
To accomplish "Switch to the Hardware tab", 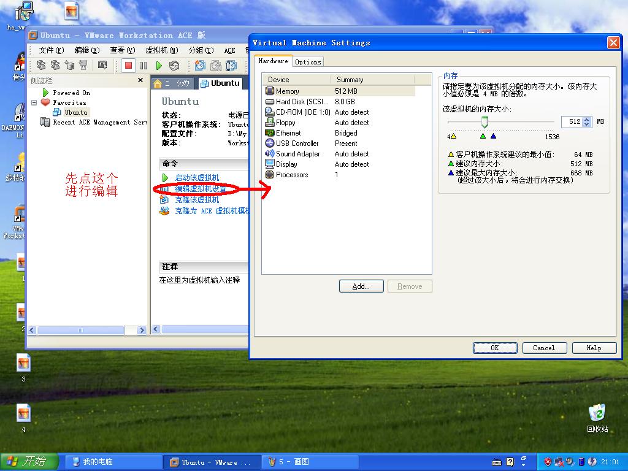I will 273,61.
